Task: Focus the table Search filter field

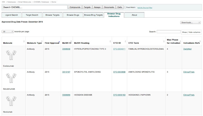Action: click(168, 32)
